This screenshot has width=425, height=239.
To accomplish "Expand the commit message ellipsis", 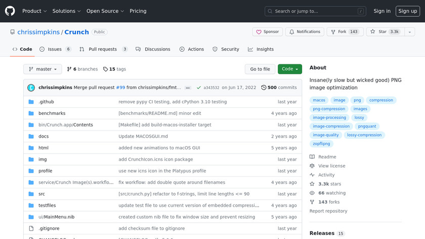I will [188, 88].
